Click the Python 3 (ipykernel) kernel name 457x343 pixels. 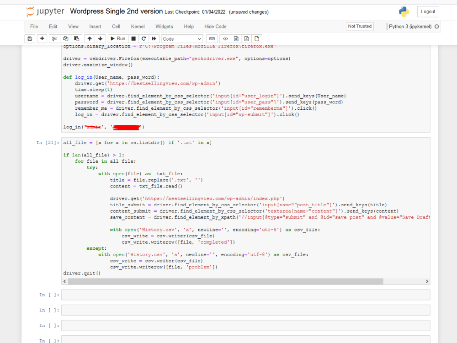[x=410, y=27]
